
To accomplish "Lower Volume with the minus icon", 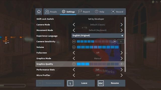I will [74, 47].
